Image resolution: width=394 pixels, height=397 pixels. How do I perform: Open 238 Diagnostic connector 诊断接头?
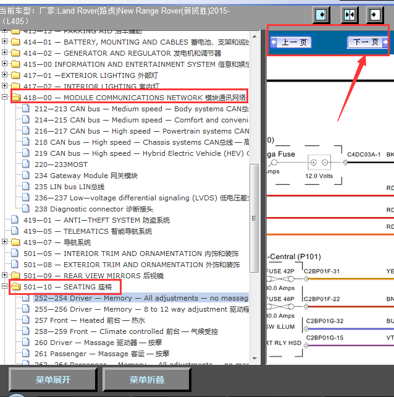(x=94, y=209)
